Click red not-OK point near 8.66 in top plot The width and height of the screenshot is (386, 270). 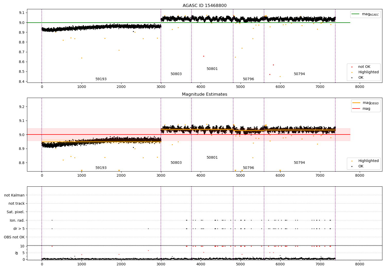tap(204, 56)
